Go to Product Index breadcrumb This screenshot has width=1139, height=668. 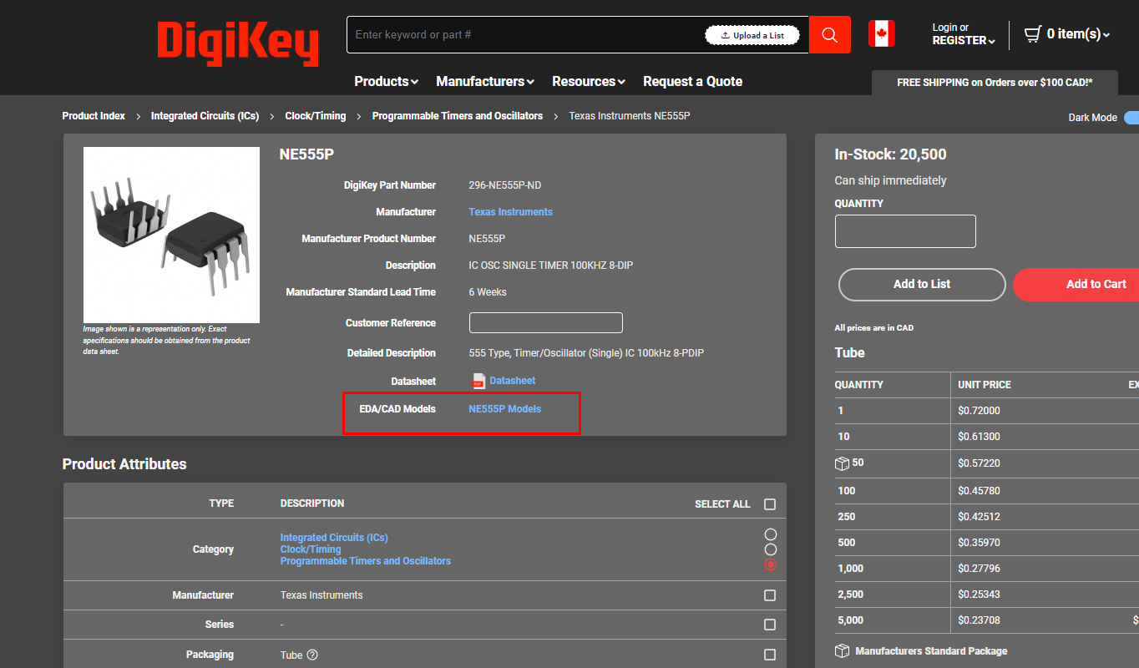(94, 116)
